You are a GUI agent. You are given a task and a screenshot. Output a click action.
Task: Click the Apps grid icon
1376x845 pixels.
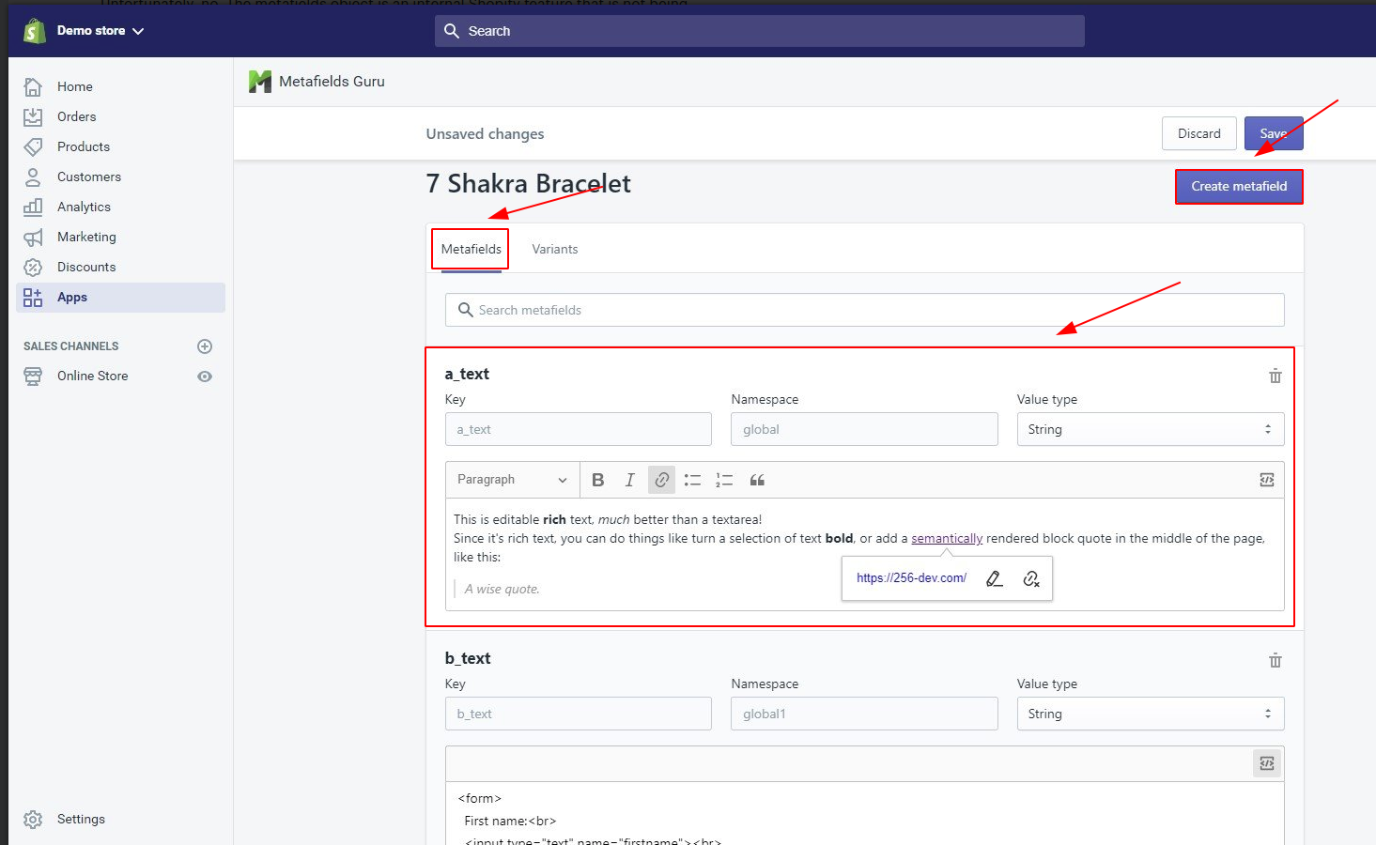tap(33, 298)
